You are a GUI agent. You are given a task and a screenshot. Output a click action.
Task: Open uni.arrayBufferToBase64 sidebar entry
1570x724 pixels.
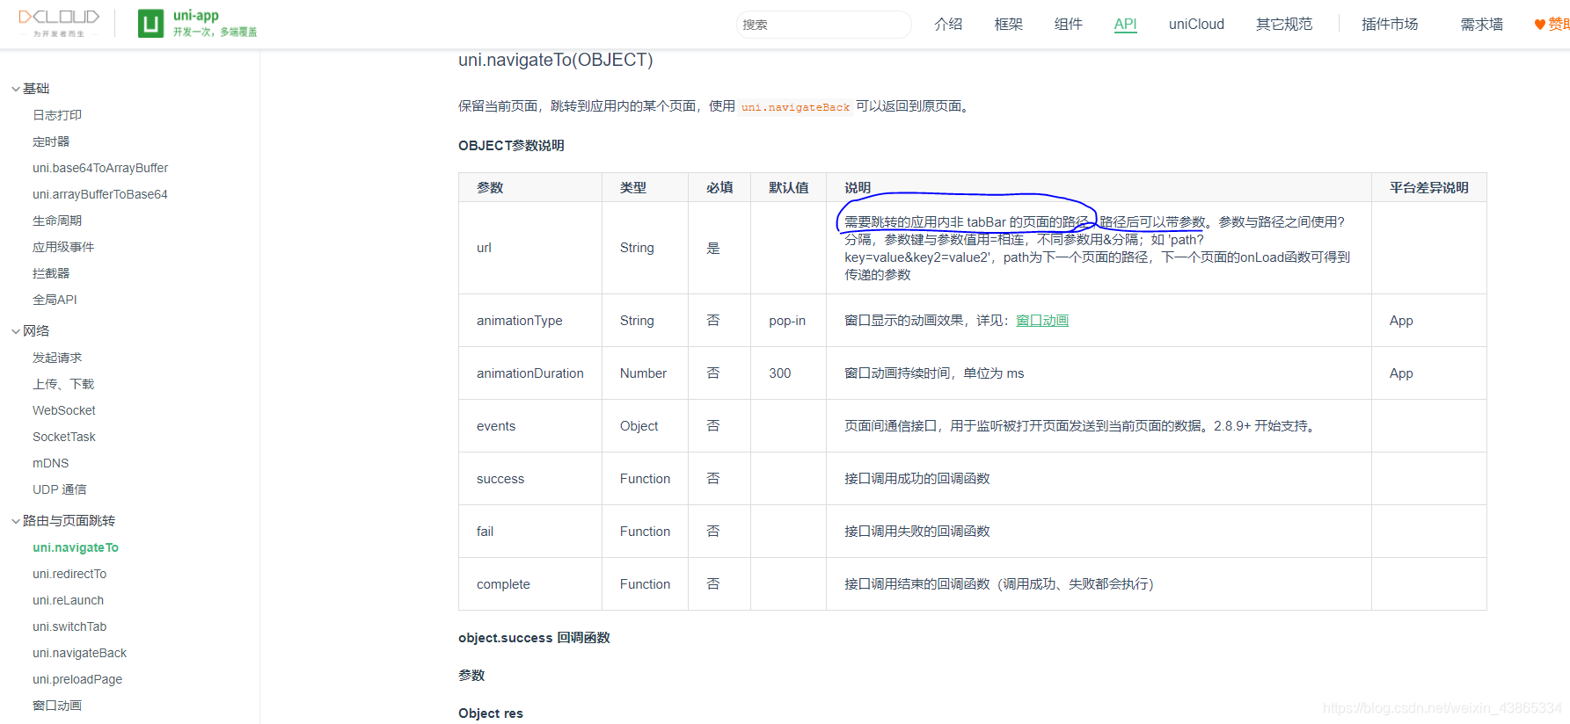coord(100,194)
